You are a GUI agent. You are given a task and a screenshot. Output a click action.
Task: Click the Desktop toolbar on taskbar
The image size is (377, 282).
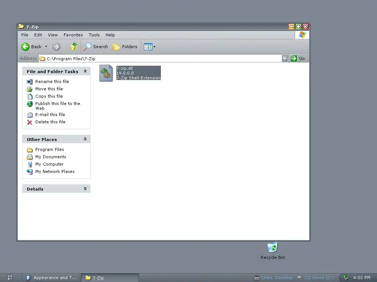[284, 278]
